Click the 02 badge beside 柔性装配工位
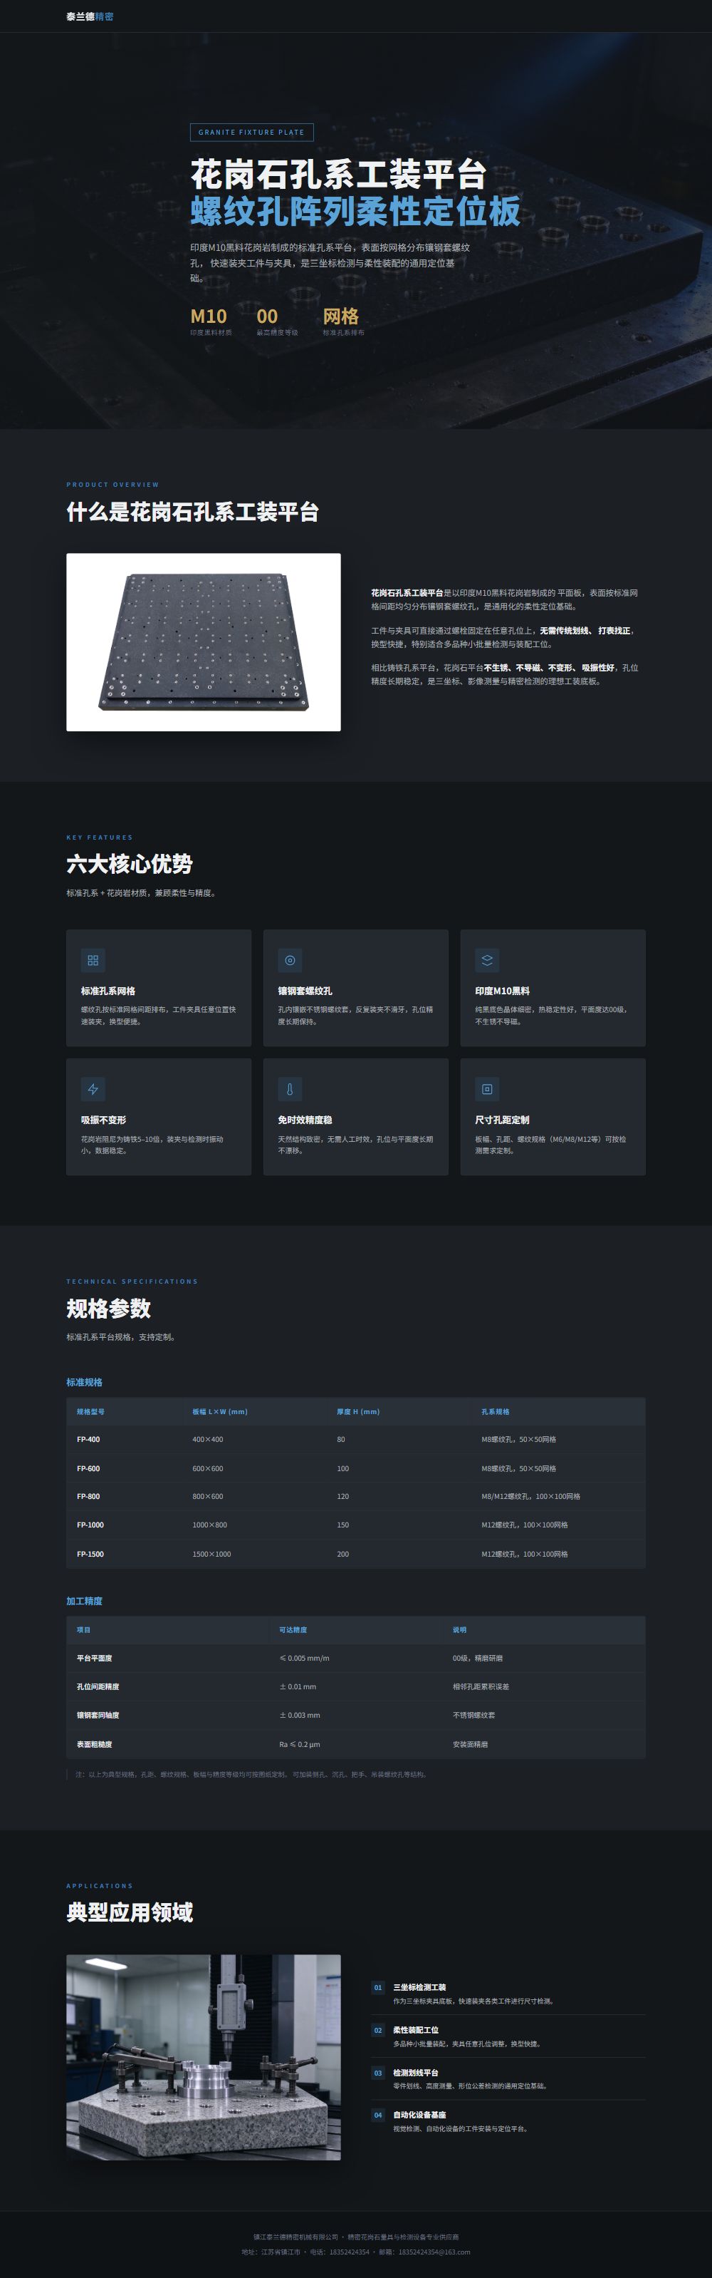The width and height of the screenshot is (712, 2278). point(378,2031)
